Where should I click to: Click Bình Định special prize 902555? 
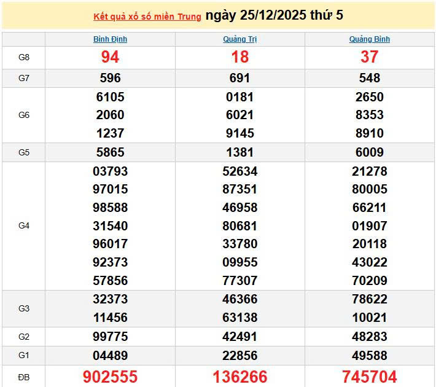[110, 377]
